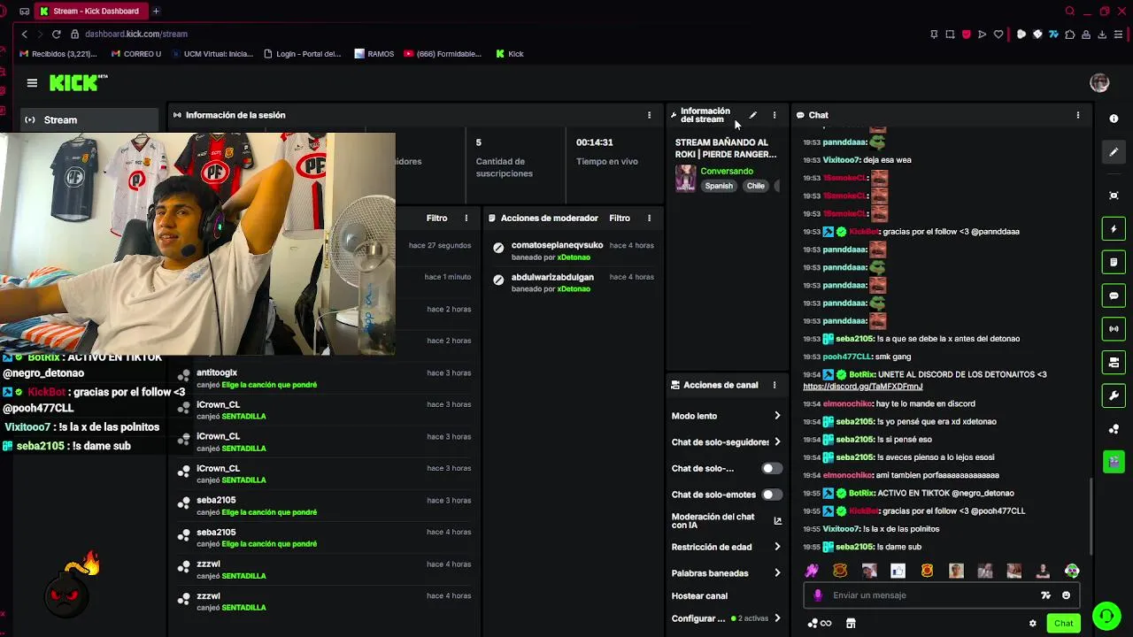Screen dimensions: 1133x637
Task: Select Stream in the left navigation
Action: 89,119
